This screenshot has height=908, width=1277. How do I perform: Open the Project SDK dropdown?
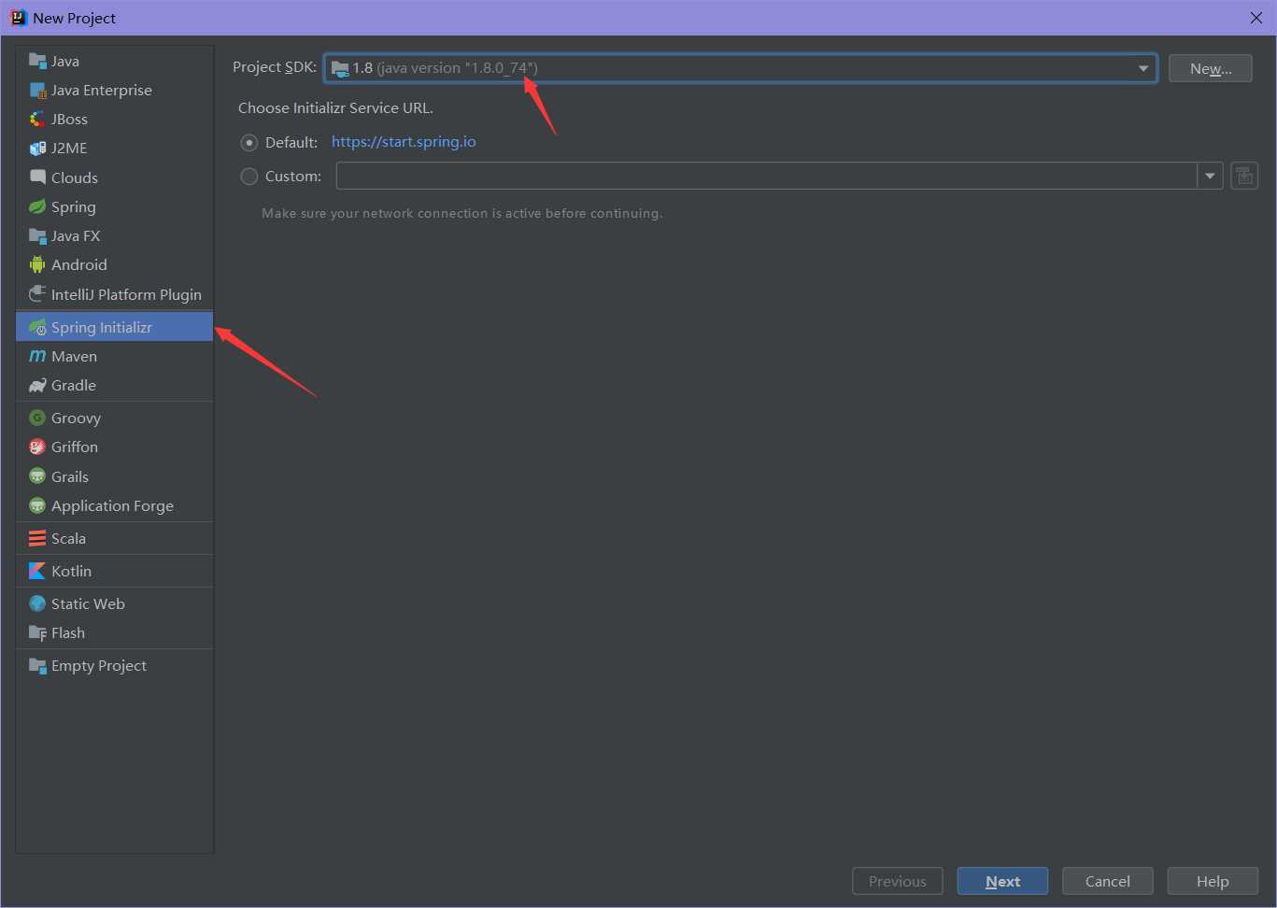click(741, 68)
